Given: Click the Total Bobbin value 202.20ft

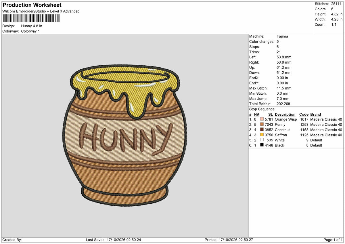Looking at the screenshot, I should click(283, 104).
